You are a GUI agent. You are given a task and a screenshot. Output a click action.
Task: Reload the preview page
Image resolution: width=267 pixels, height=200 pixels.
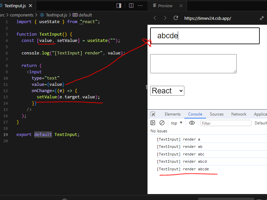(x=176, y=18)
